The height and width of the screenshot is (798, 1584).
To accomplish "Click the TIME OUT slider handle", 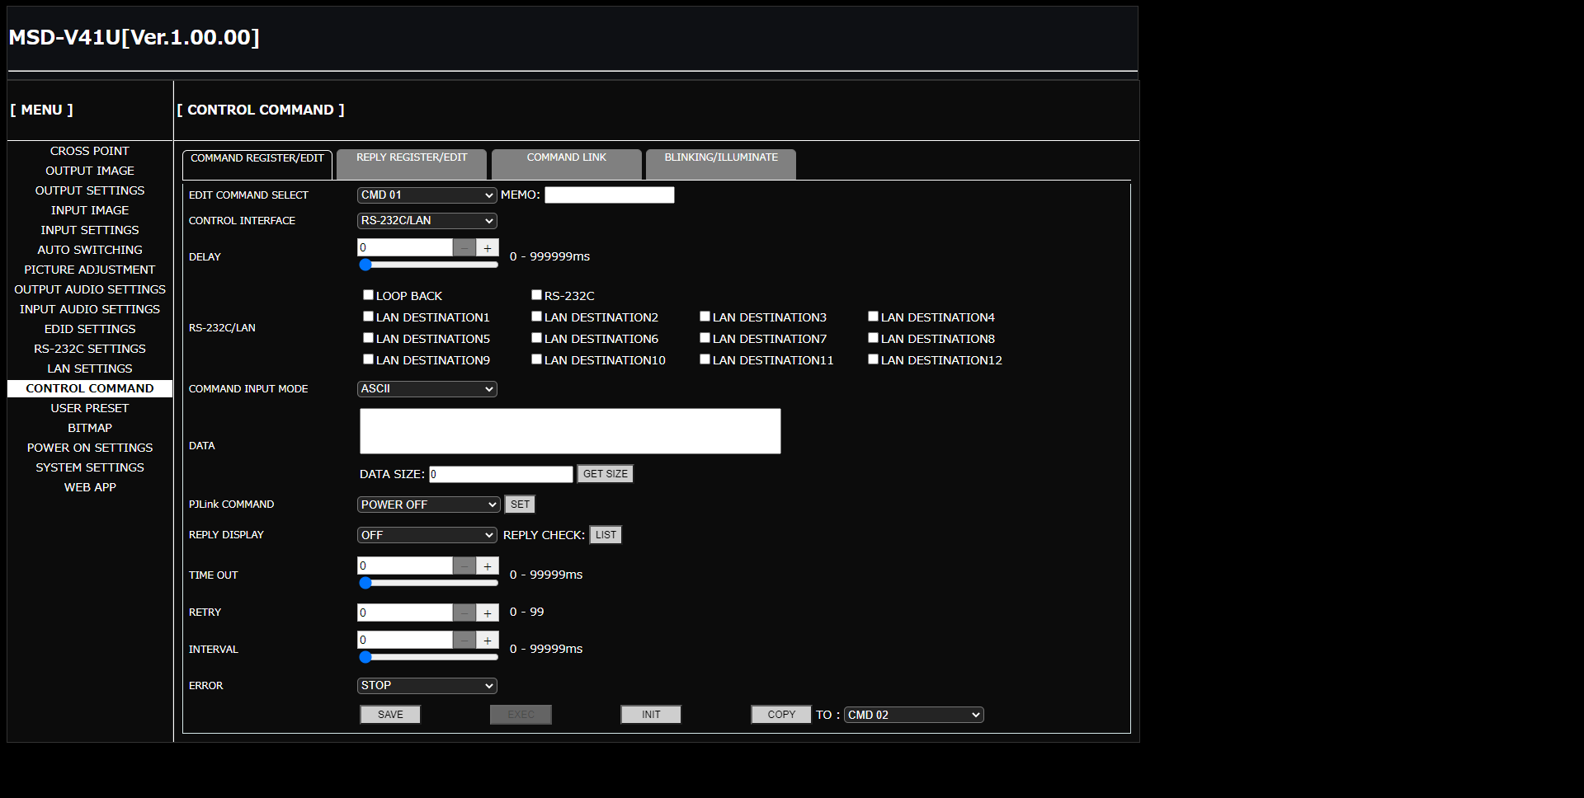I will [365, 583].
